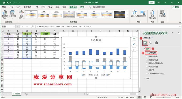
Task: Select the Gradient fill radio button
Action: [147, 60]
